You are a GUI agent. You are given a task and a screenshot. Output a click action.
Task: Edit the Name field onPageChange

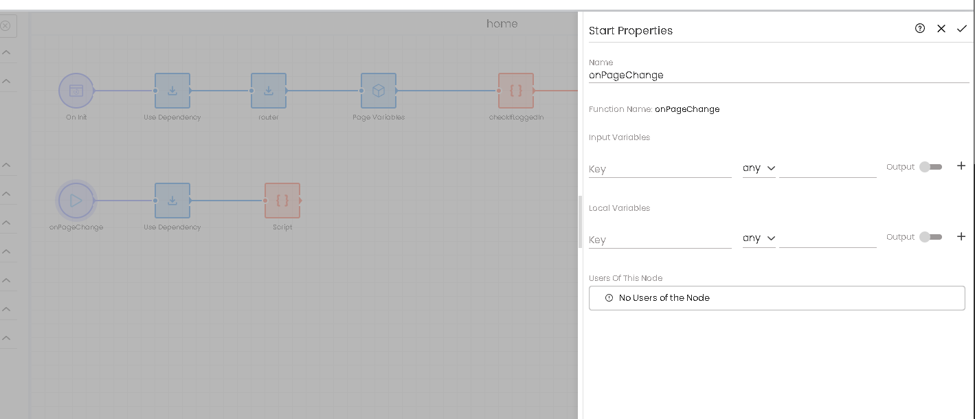click(x=779, y=75)
